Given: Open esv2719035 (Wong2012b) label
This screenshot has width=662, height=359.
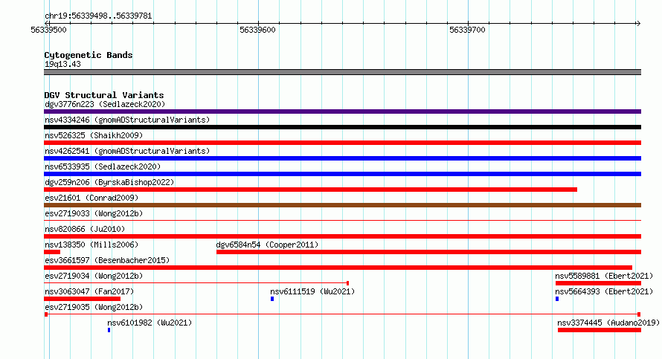Looking at the screenshot, I should (94, 307).
